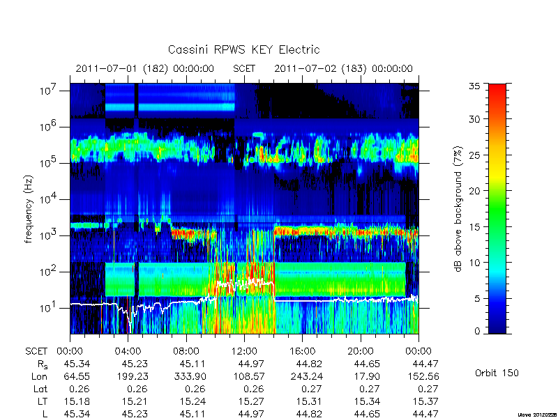This screenshot has width=558, height=418.
Task: Click the color bar value 10
Action: point(476,263)
